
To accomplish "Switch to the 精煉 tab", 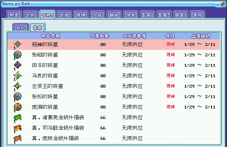I will (81, 15).
